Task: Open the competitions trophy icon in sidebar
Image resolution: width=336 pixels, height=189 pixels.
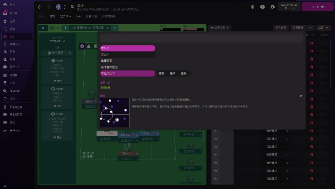Action: 5,83
